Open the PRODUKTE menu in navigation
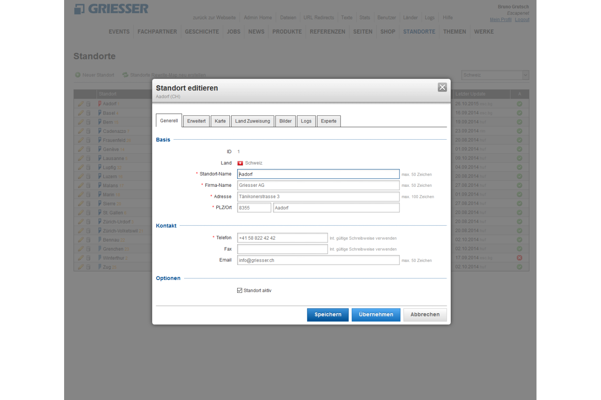Screen dimensions: 601x400 click(x=287, y=32)
